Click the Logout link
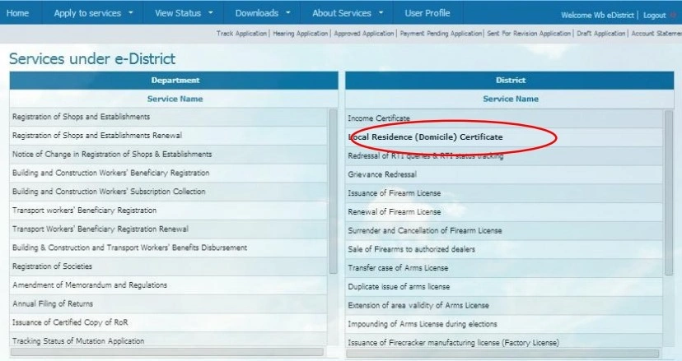This screenshot has height=361, width=682. coord(653,16)
